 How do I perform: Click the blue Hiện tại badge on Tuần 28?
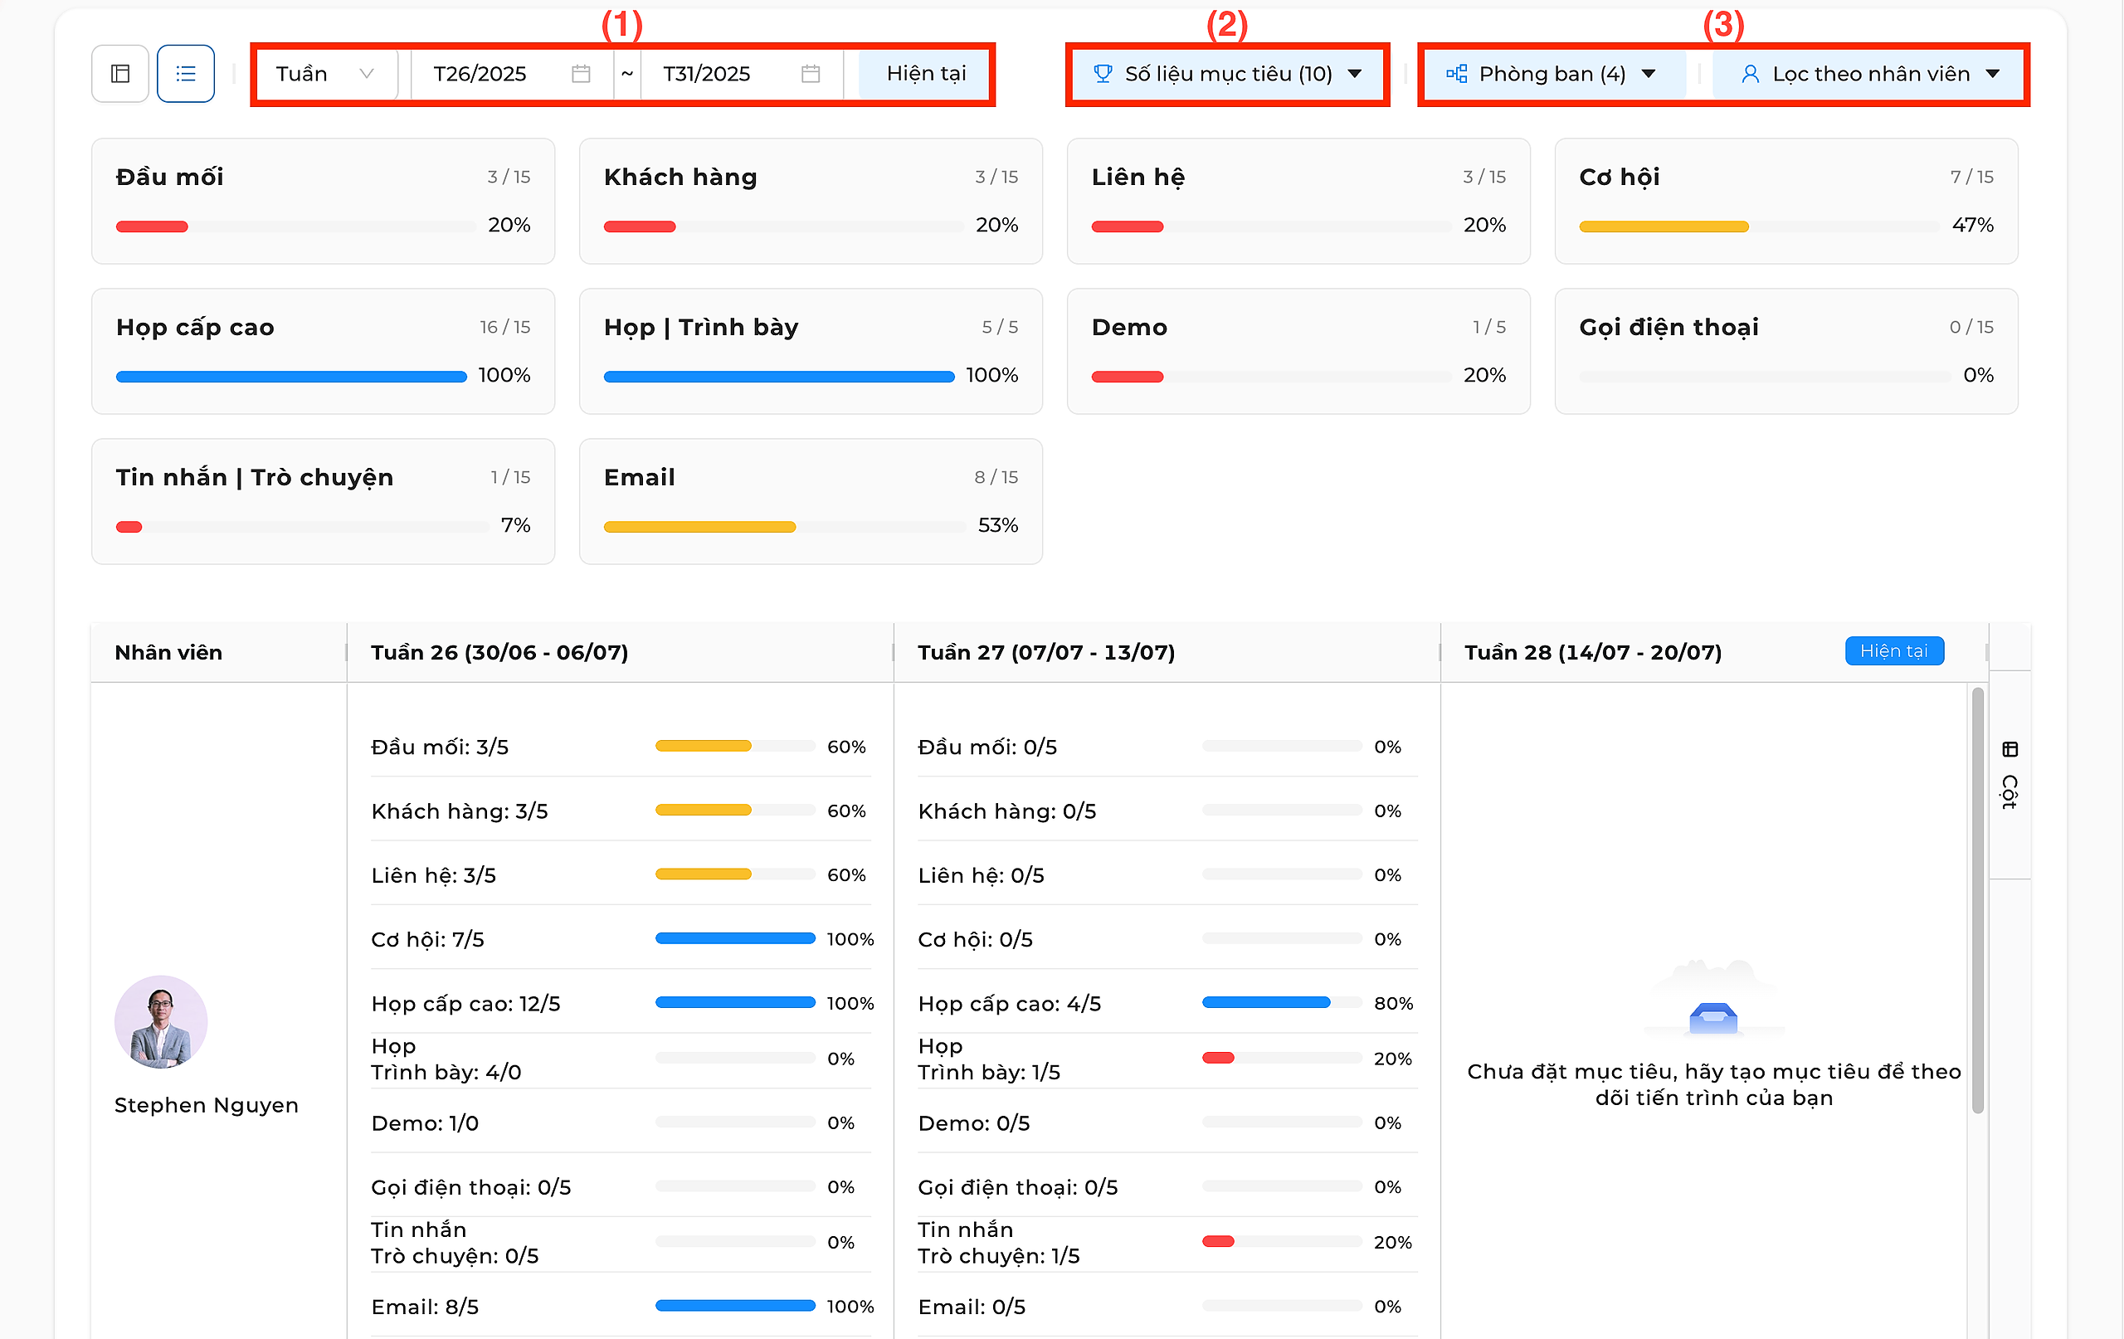click(x=1894, y=651)
